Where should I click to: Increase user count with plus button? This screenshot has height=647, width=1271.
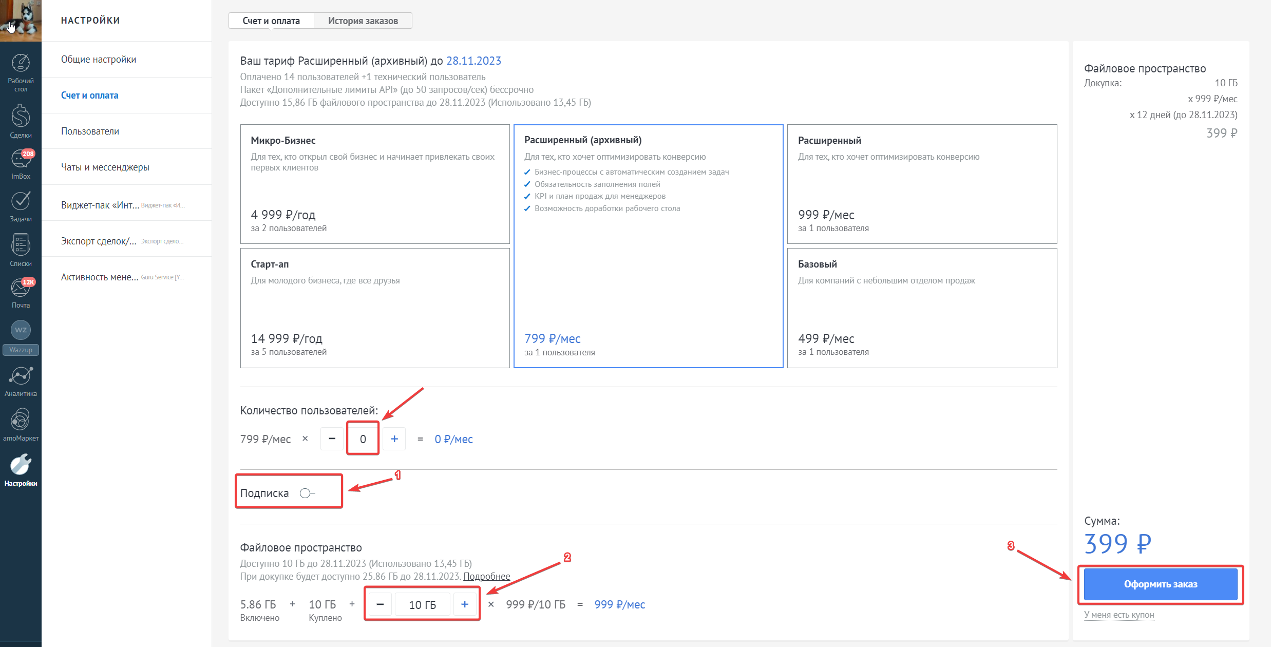(394, 439)
